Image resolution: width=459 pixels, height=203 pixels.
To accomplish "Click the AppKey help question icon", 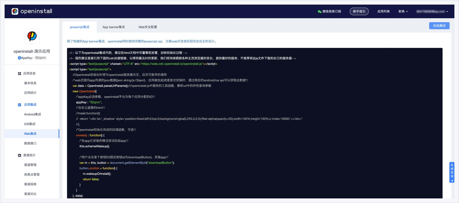I will (x=19, y=58).
